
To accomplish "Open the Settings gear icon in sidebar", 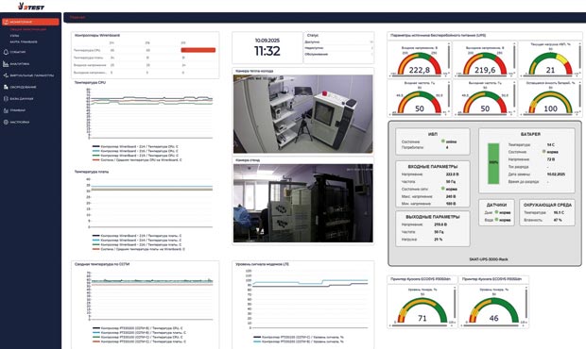I will [6, 122].
